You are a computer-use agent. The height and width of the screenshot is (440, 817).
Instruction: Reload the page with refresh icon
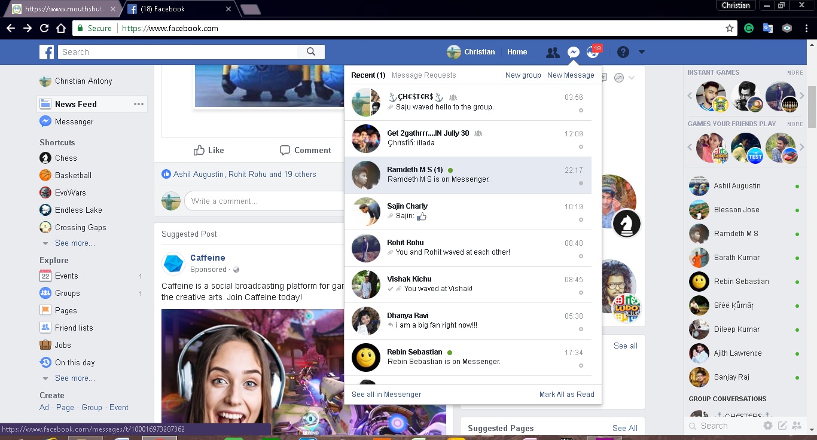pyautogui.click(x=44, y=28)
